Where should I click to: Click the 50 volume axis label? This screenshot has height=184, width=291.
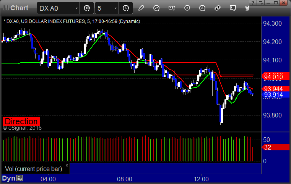(x=267, y=140)
